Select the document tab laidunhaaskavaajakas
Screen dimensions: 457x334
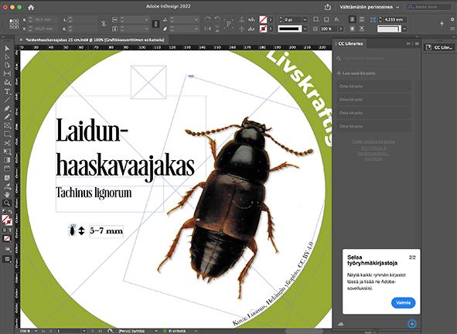click(x=95, y=39)
